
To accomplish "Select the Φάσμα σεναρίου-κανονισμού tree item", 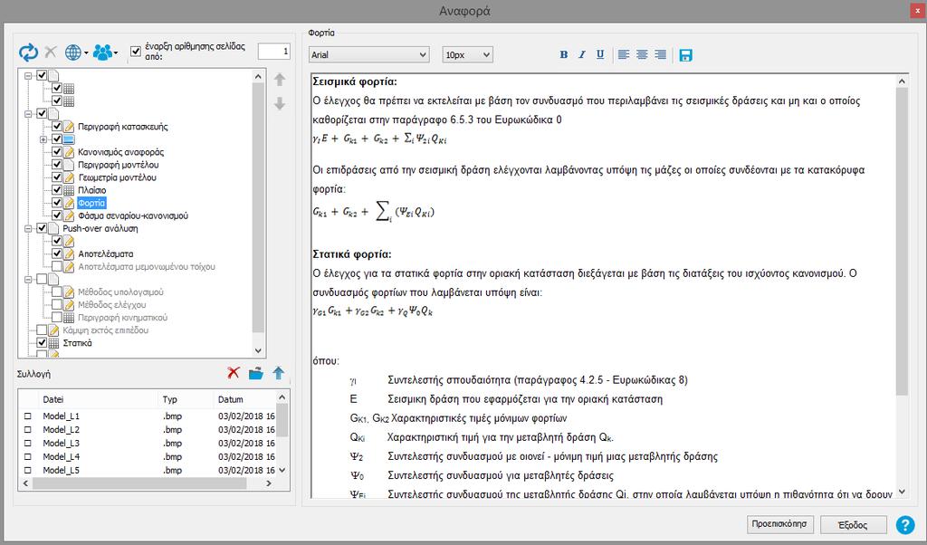I will [x=133, y=215].
